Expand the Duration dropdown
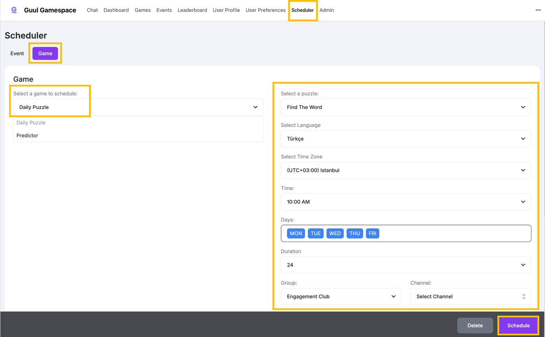The height and width of the screenshot is (337, 545). 406,265
